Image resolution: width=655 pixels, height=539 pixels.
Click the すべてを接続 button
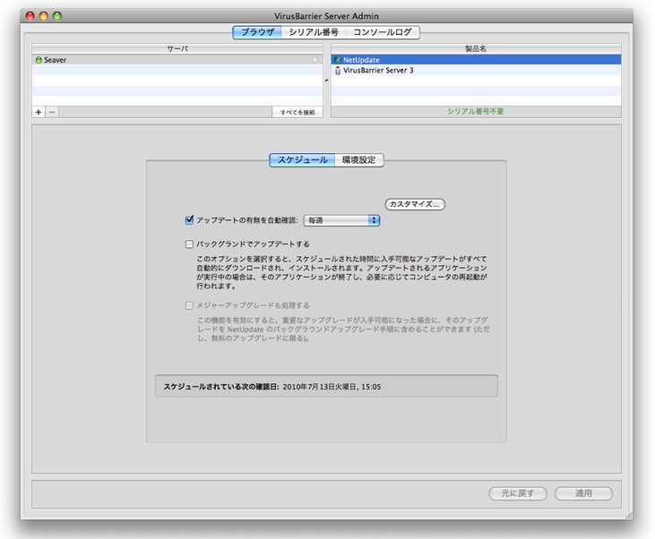pos(297,112)
